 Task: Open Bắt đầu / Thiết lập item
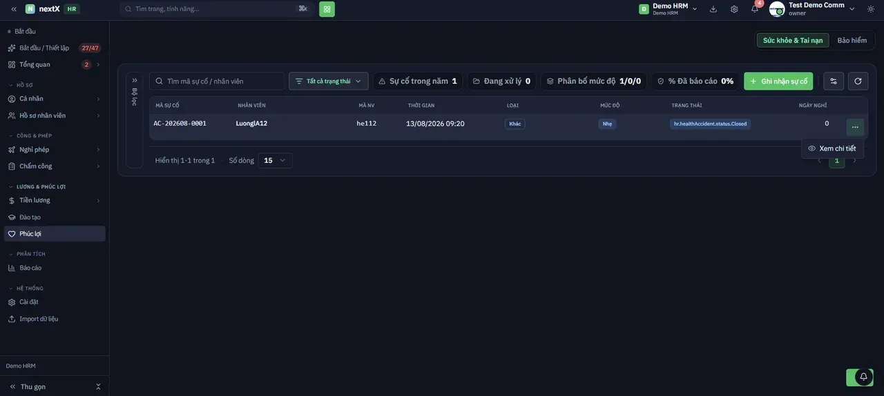(x=55, y=48)
